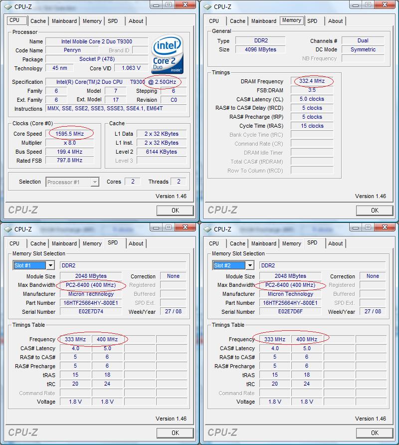
Task: Click Slot #2 Serial Number E02E7D6F
Action: 290,311
